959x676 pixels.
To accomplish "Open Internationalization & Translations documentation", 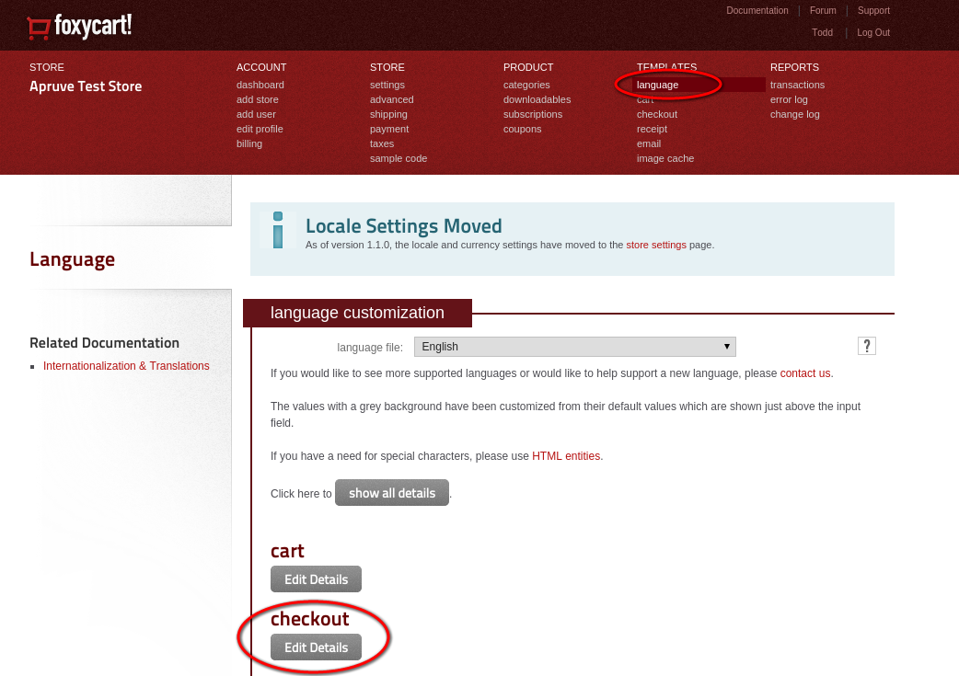I will 126,365.
